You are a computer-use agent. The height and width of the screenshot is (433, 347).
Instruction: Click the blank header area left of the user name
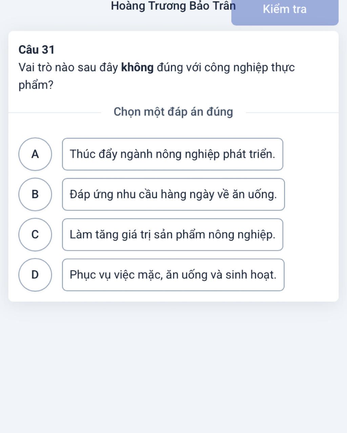54,10
